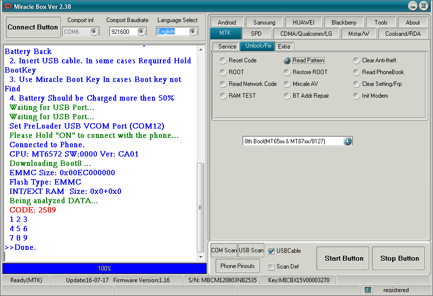Screen dimensions: 433x296
Task: Open the About tab
Action: 412,22
